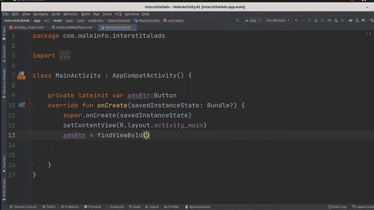Open the Build menu
374x210 pixels.
pos(86,14)
